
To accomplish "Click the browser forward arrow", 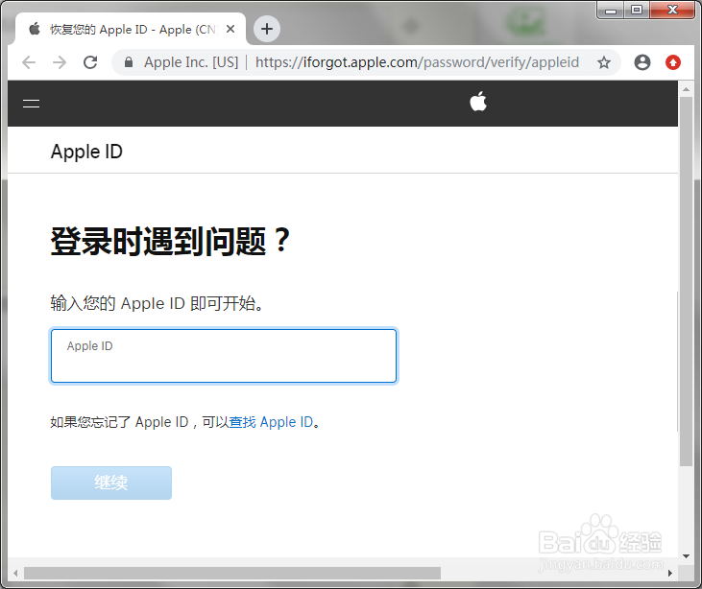I will click(60, 62).
